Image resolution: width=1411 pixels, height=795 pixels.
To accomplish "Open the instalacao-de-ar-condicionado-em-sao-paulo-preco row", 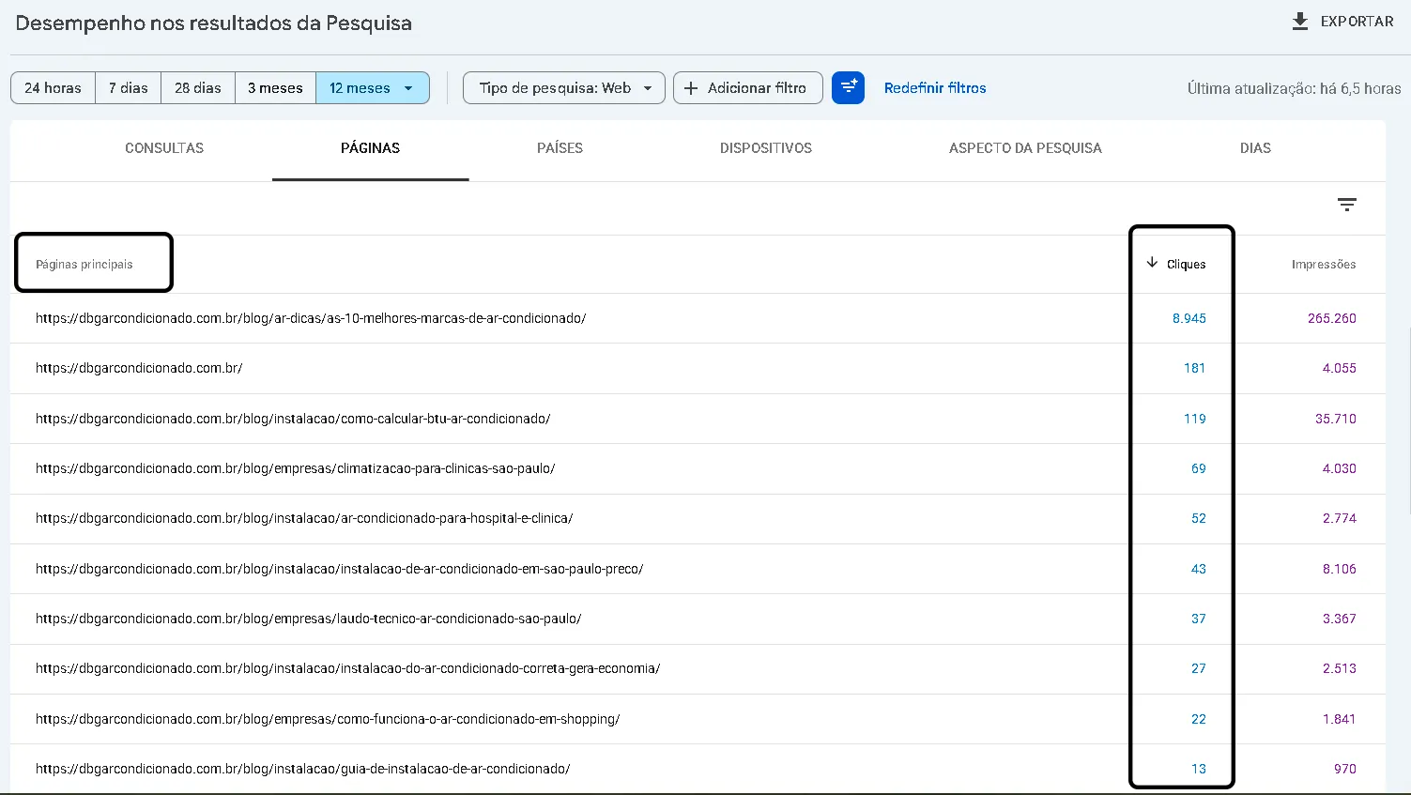I will (x=698, y=569).
